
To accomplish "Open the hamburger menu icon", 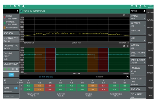I will 6,6.
